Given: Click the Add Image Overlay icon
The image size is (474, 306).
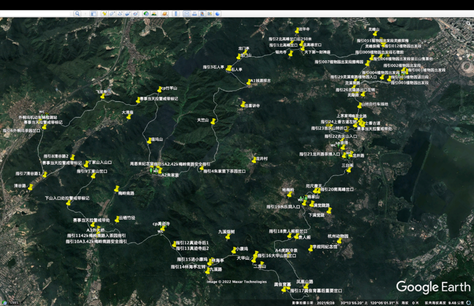Looking at the screenshot, I should coord(128,13).
